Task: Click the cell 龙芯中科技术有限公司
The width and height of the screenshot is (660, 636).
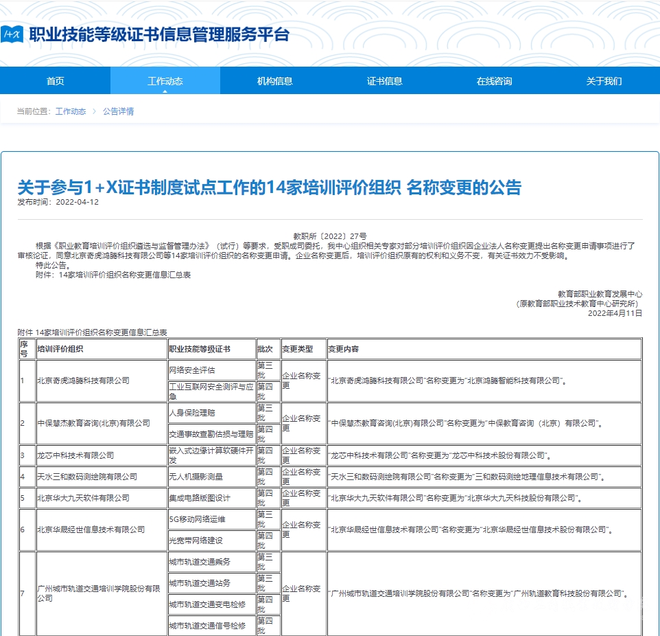Action: click(102, 455)
